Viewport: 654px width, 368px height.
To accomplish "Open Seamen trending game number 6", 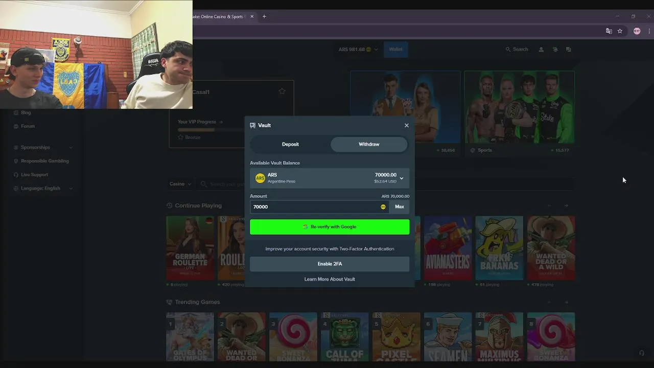I will 448,337.
